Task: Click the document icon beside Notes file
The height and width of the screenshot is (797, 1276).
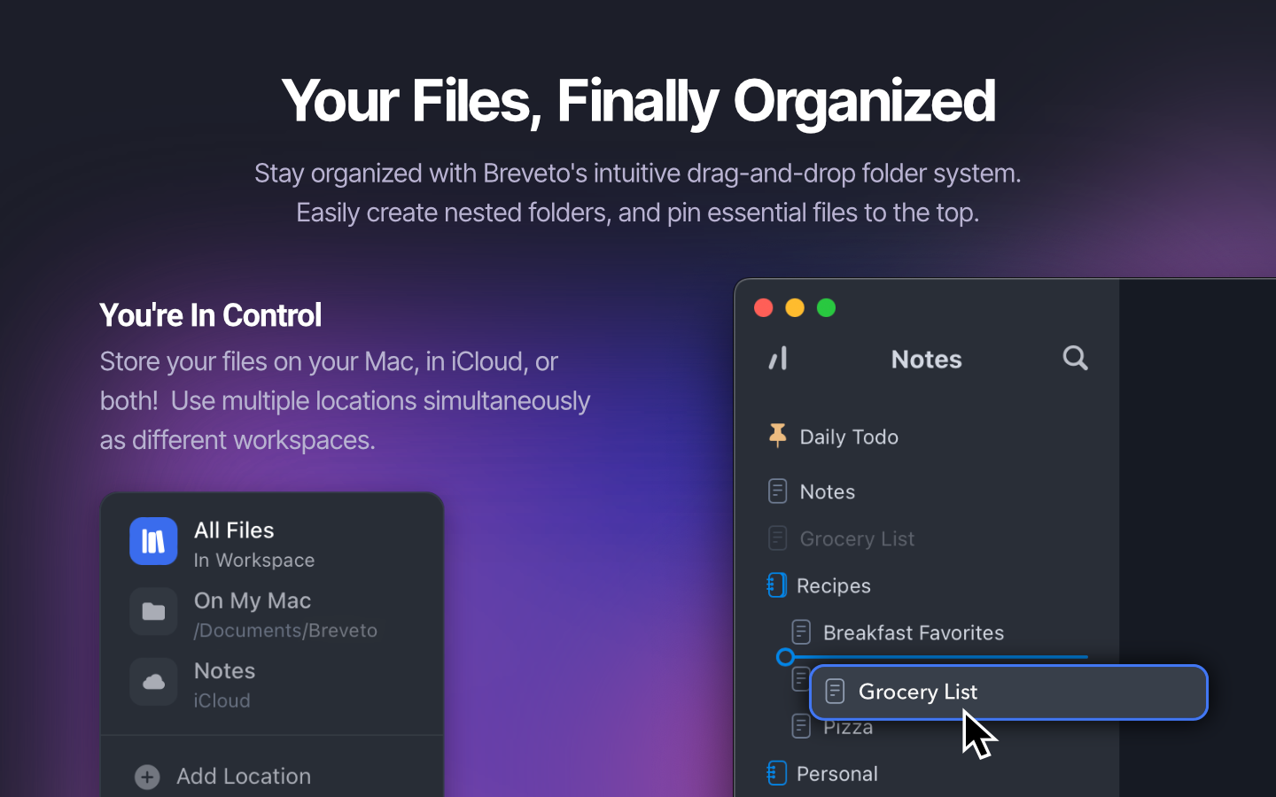Action: [x=777, y=491]
